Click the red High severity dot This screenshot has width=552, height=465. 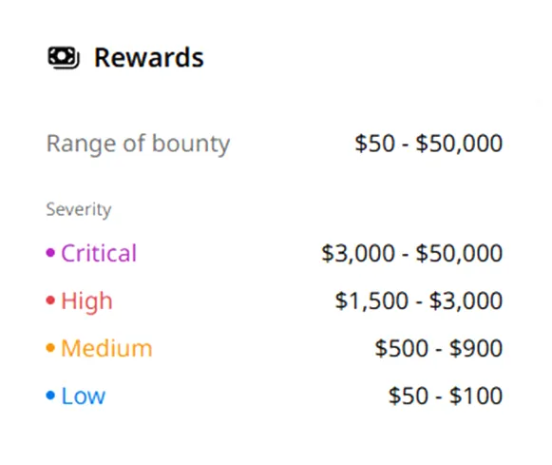click(x=50, y=300)
